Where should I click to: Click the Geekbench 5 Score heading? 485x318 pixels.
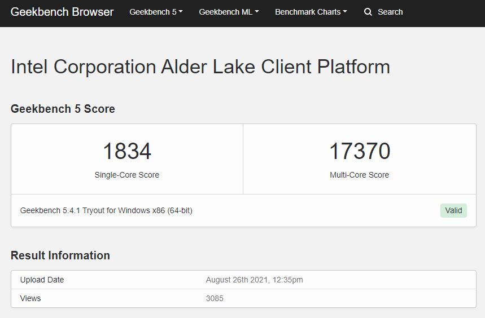coord(63,109)
